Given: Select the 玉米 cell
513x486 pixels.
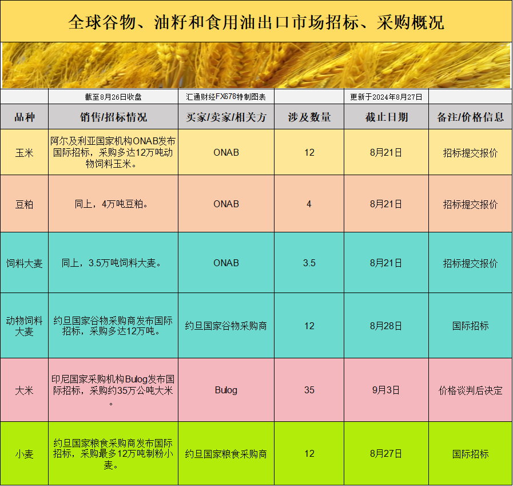Looking at the screenshot, I should 24,152.
